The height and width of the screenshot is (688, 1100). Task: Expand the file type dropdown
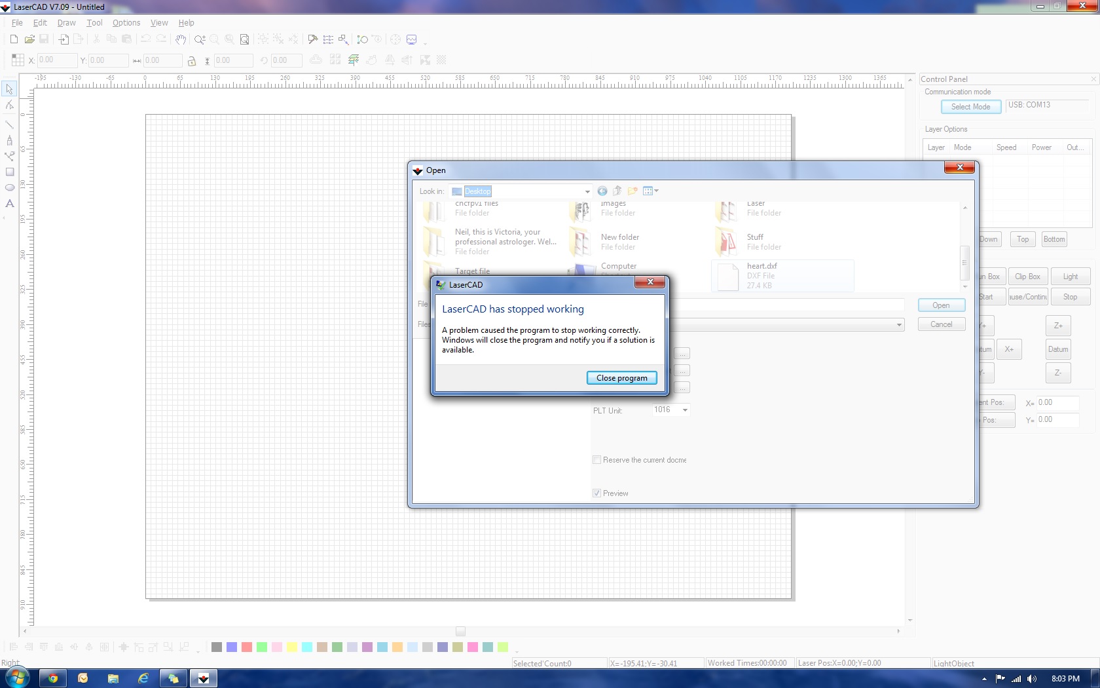point(899,325)
